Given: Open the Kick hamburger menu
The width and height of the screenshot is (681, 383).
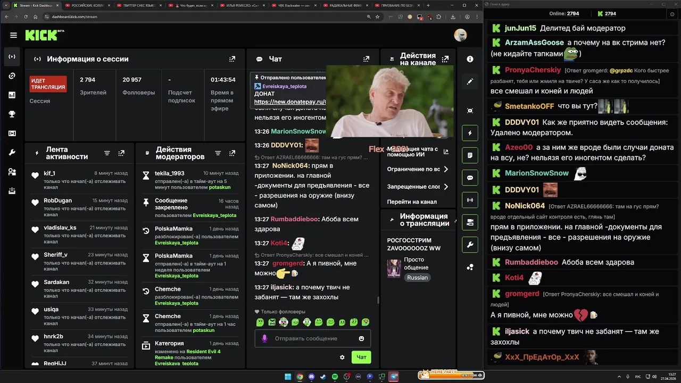Looking at the screenshot, I should (x=13, y=36).
